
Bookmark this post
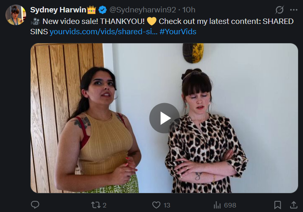click(x=277, y=205)
